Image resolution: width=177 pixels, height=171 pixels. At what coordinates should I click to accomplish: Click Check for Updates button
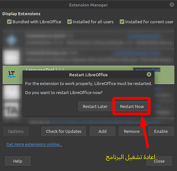64,131
